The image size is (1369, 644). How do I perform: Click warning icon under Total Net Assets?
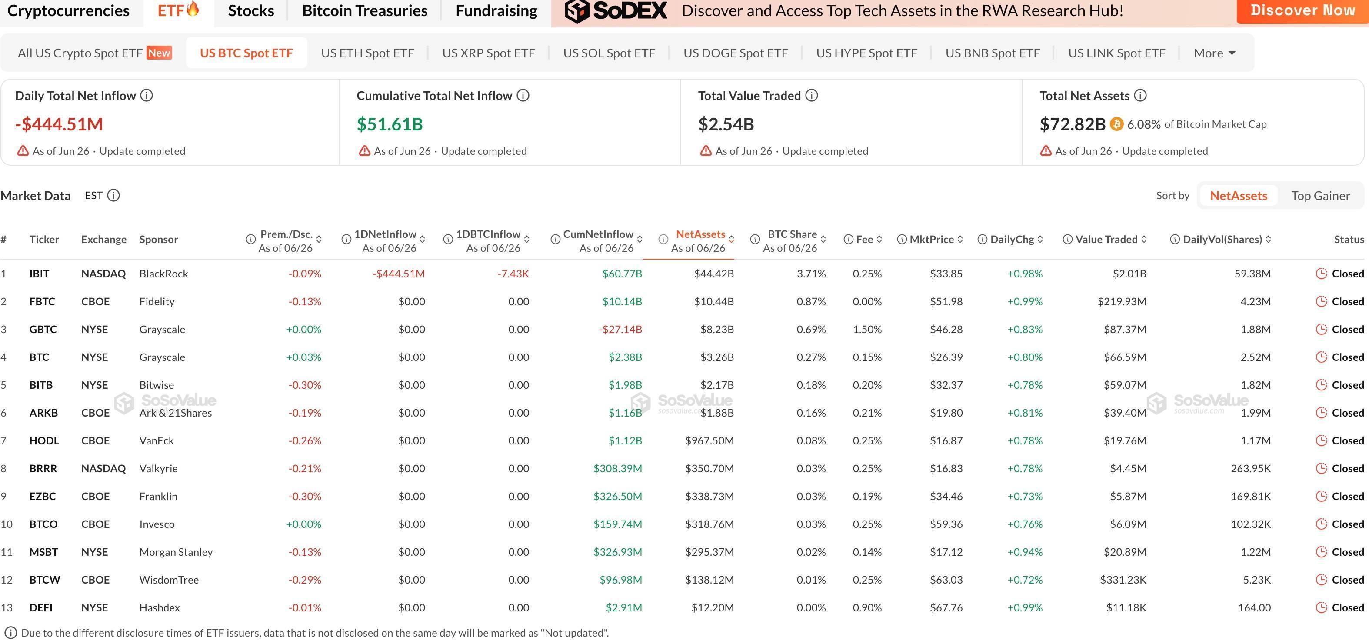point(1046,151)
